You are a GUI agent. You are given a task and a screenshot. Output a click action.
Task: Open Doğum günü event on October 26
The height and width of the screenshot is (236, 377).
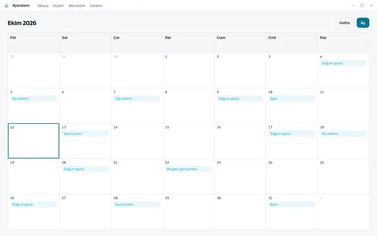point(34,205)
